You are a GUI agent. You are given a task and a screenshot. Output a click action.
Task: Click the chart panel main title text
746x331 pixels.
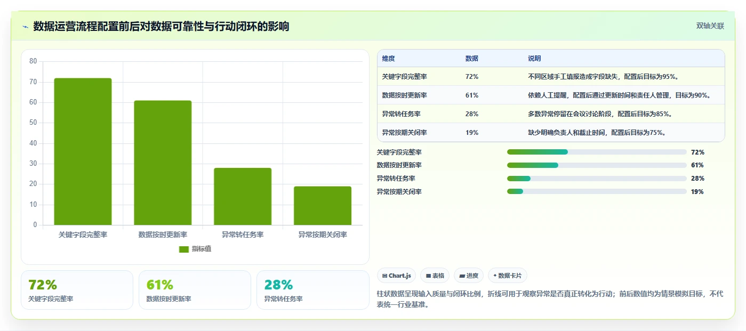(161, 26)
